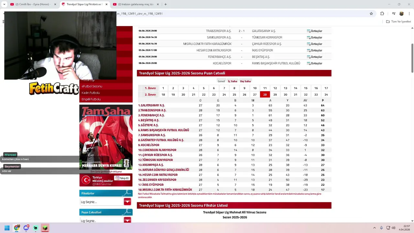Open 4.BEŞİKTAŞ A.Ş. team link
The image size is (414, 233).
click(x=149, y=120)
